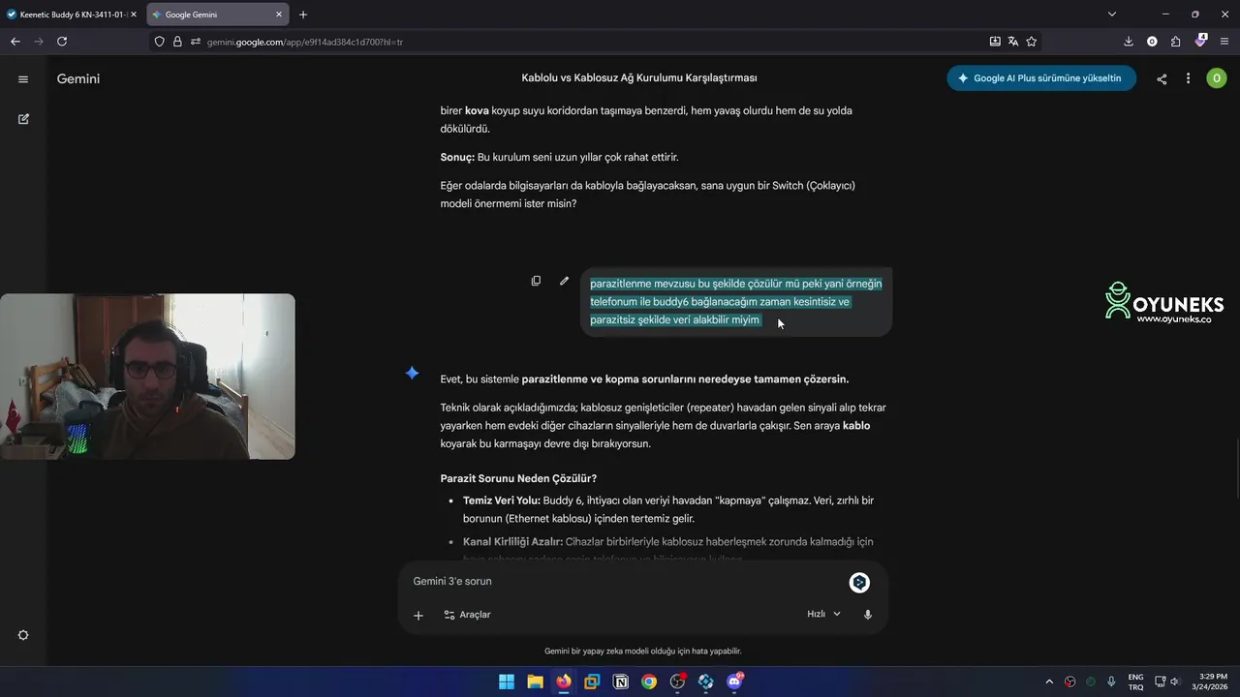1240x697 pixels.
Task: Share the conversation via share icon
Action: 1162,79
